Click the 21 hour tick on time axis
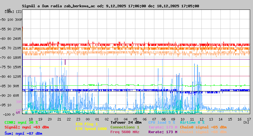 [x=59, y=119]
